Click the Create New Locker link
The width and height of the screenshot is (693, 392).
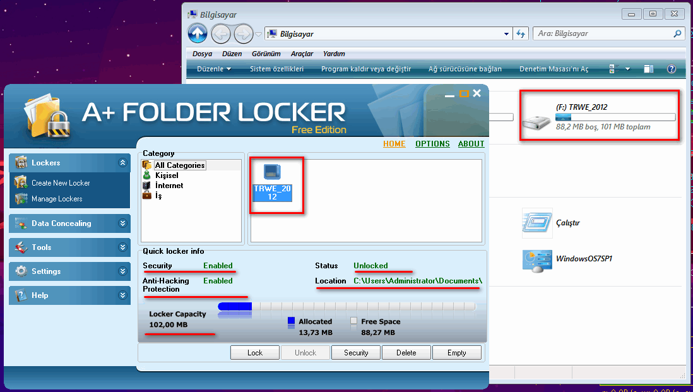coord(61,183)
